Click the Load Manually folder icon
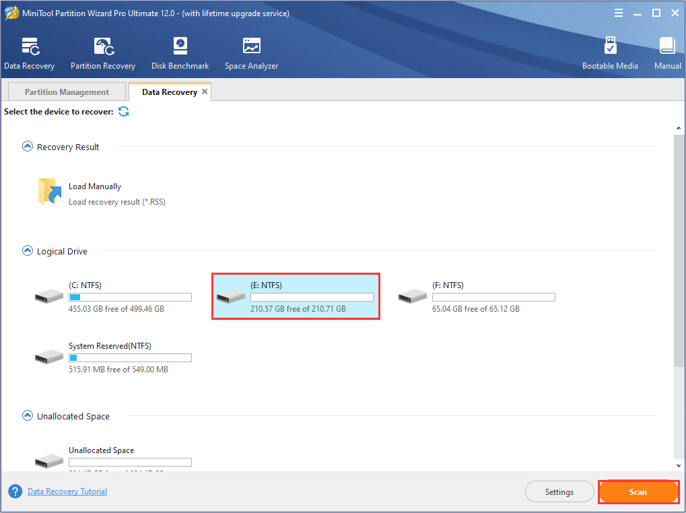The width and height of the screenshot is (686, 513). tap(49, 192)
